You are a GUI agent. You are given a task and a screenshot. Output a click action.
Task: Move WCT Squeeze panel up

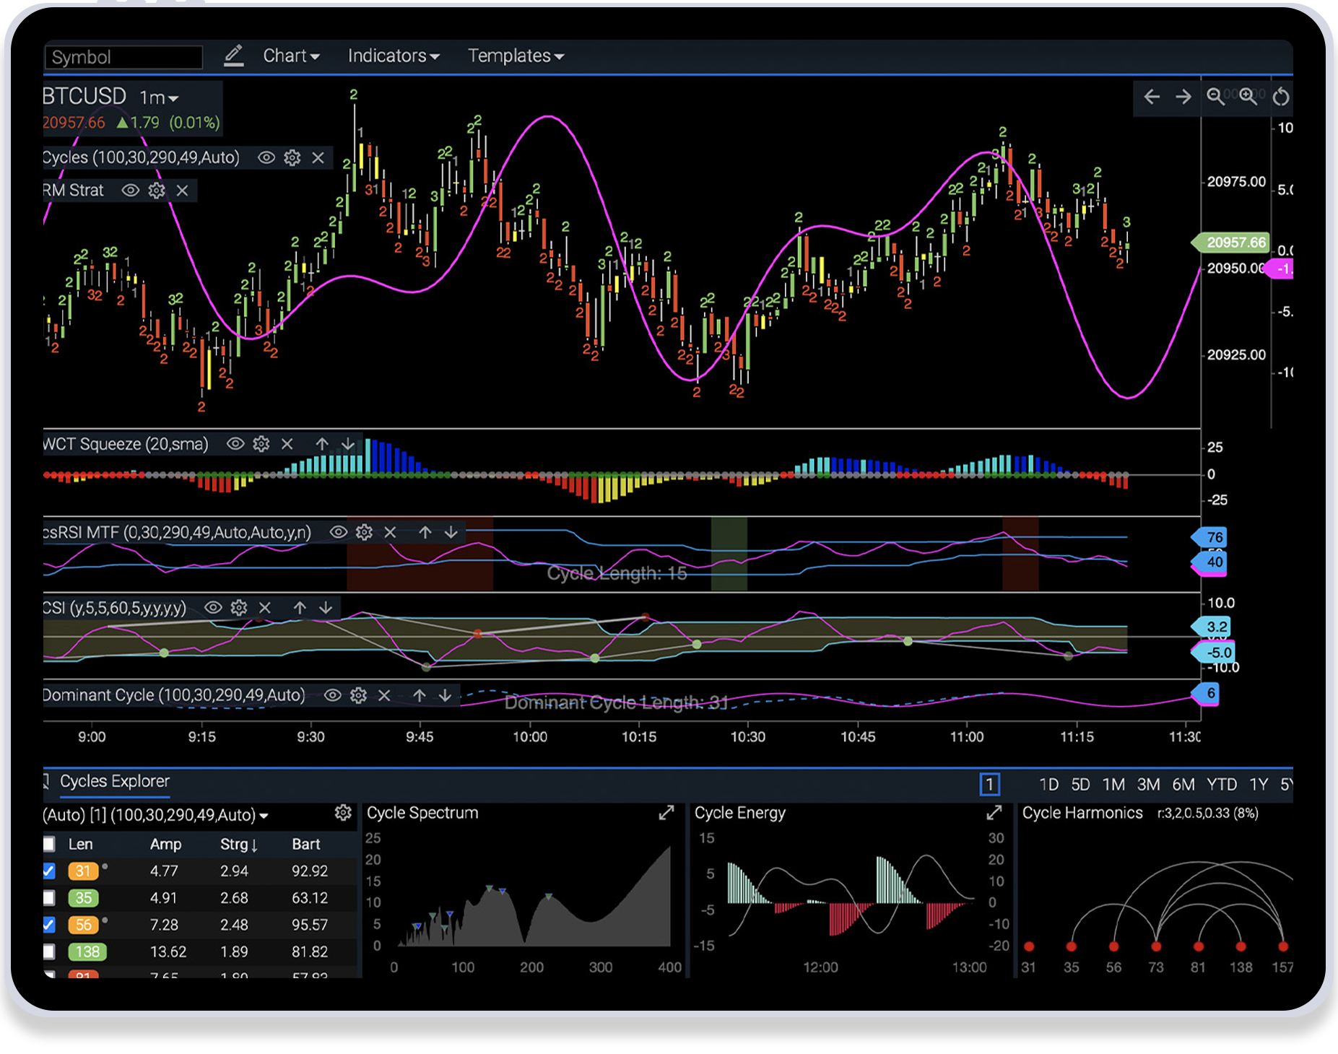(x=322, y=444)
